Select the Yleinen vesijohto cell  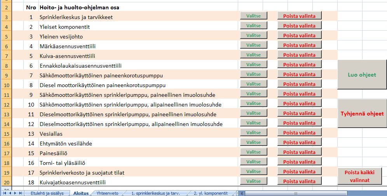138,37
